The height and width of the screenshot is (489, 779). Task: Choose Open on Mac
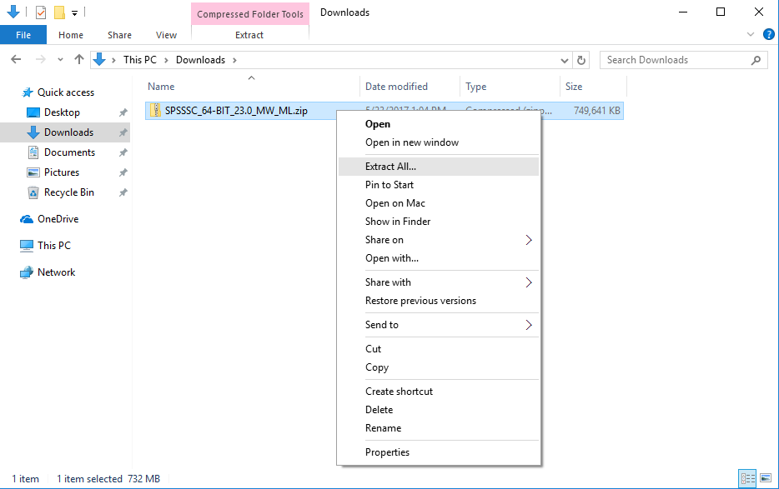coord(395,203)
